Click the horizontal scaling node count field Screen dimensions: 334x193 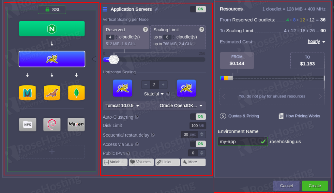click(154, 85)
